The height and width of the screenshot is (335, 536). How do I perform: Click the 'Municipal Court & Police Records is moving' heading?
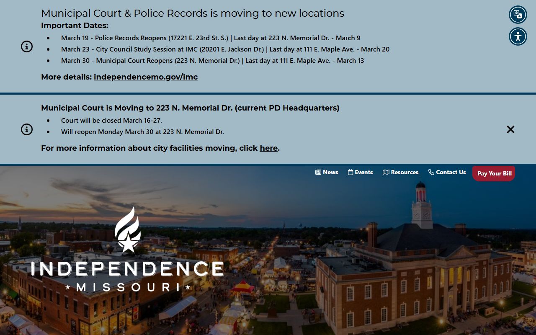(193, 13)
